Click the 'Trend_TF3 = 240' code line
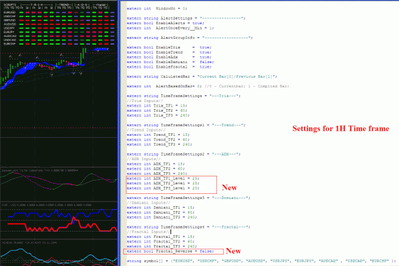Viewport: 399px width, 266px height. 160,144
